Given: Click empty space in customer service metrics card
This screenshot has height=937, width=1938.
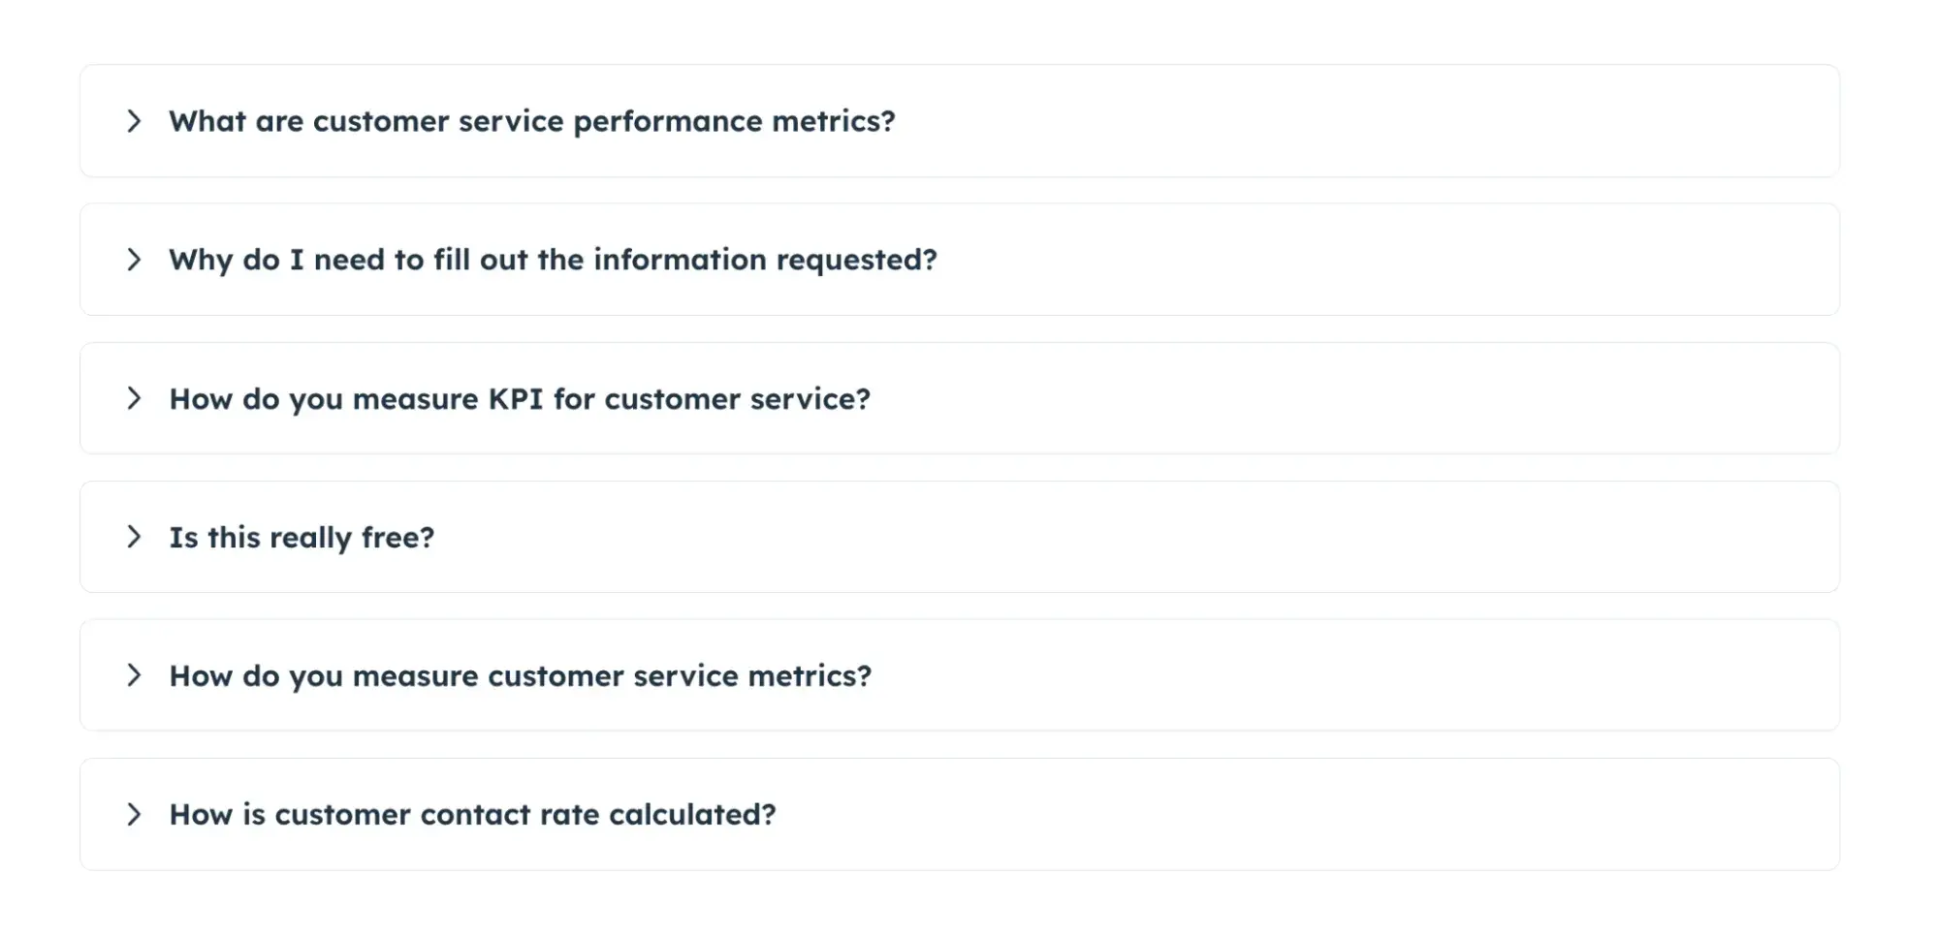Looking at the screenshot, I should pyautogui.click(x=1357, y=675).
